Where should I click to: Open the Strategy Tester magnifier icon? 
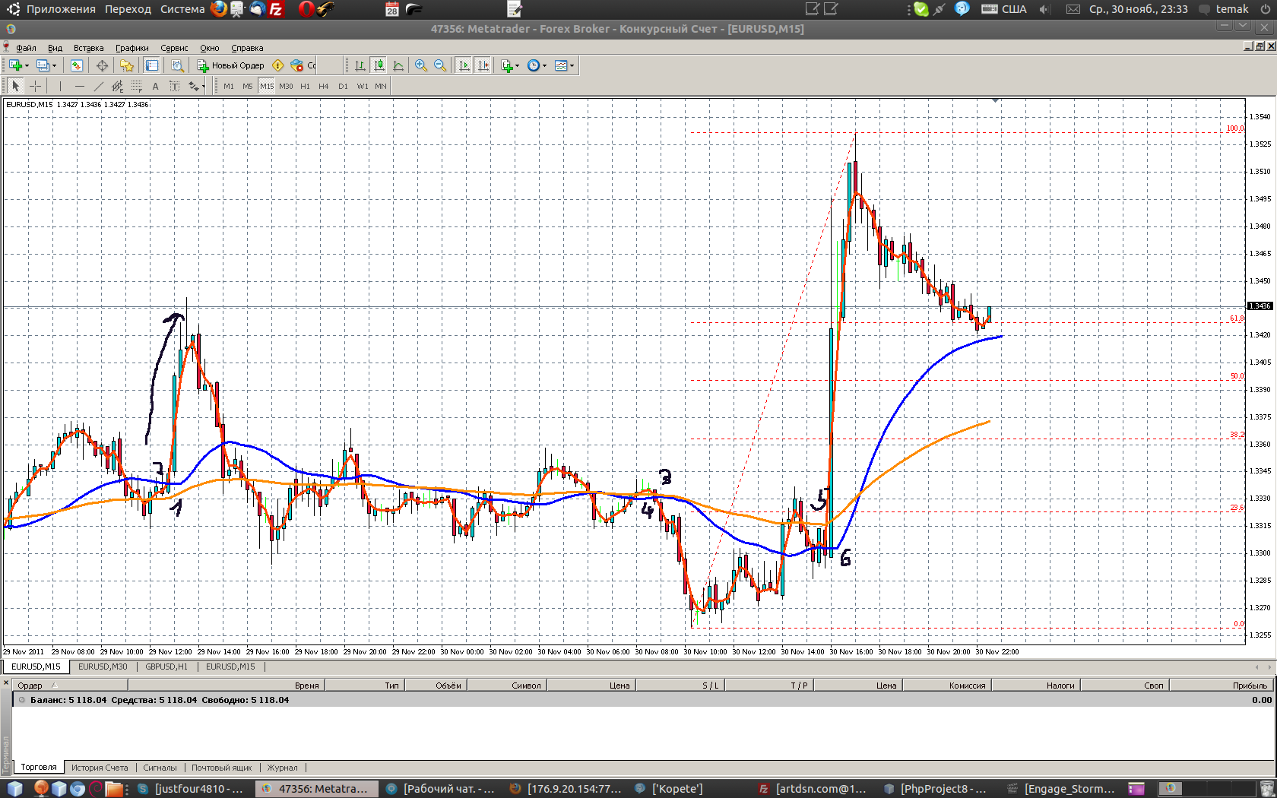(177, 65)
